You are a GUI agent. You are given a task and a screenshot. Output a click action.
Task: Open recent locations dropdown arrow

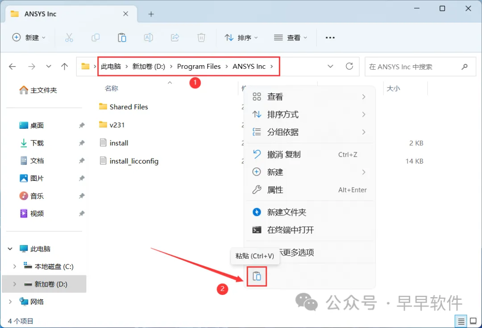pos(49,67)
